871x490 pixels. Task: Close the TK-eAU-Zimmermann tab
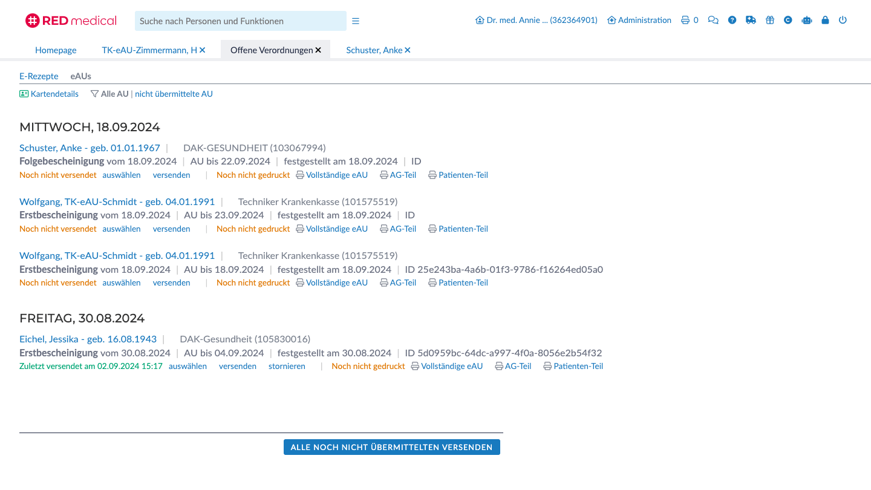pos(202,50)
